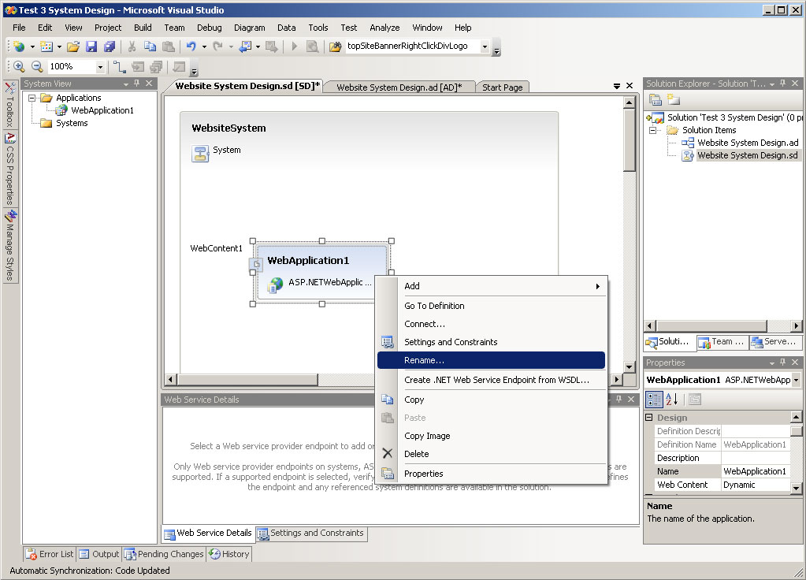
Task: Click the Paste icon in toolbar
Action: click(x=168, y=46)
